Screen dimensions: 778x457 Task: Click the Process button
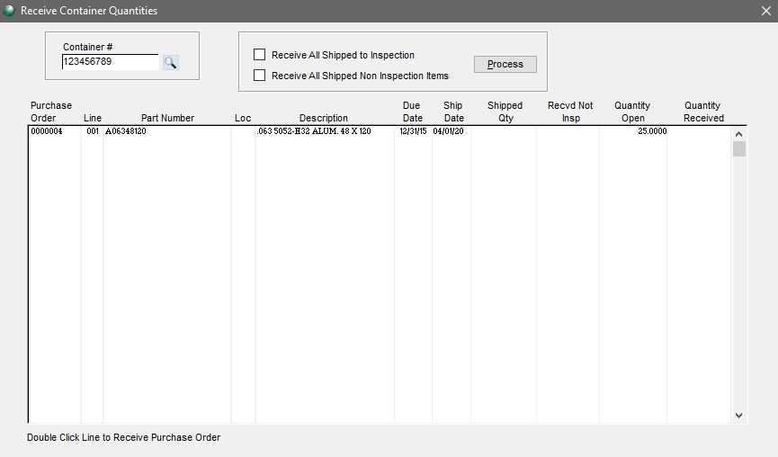click(505, 64)
